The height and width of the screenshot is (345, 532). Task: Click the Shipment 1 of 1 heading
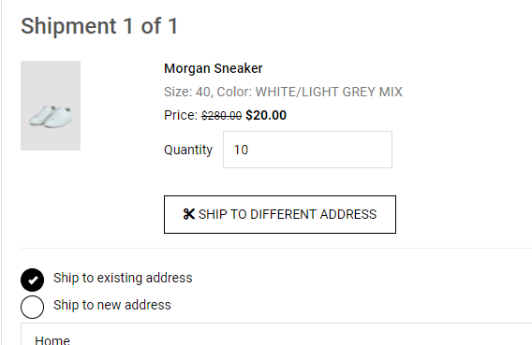(99, 26)
